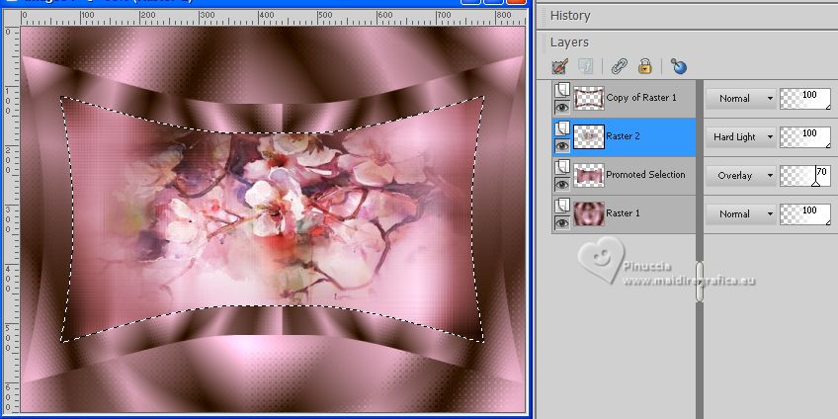838x419 pixels.
Task: Toggle the lock transparency padlock icon
Action: (x=645, y=67)
